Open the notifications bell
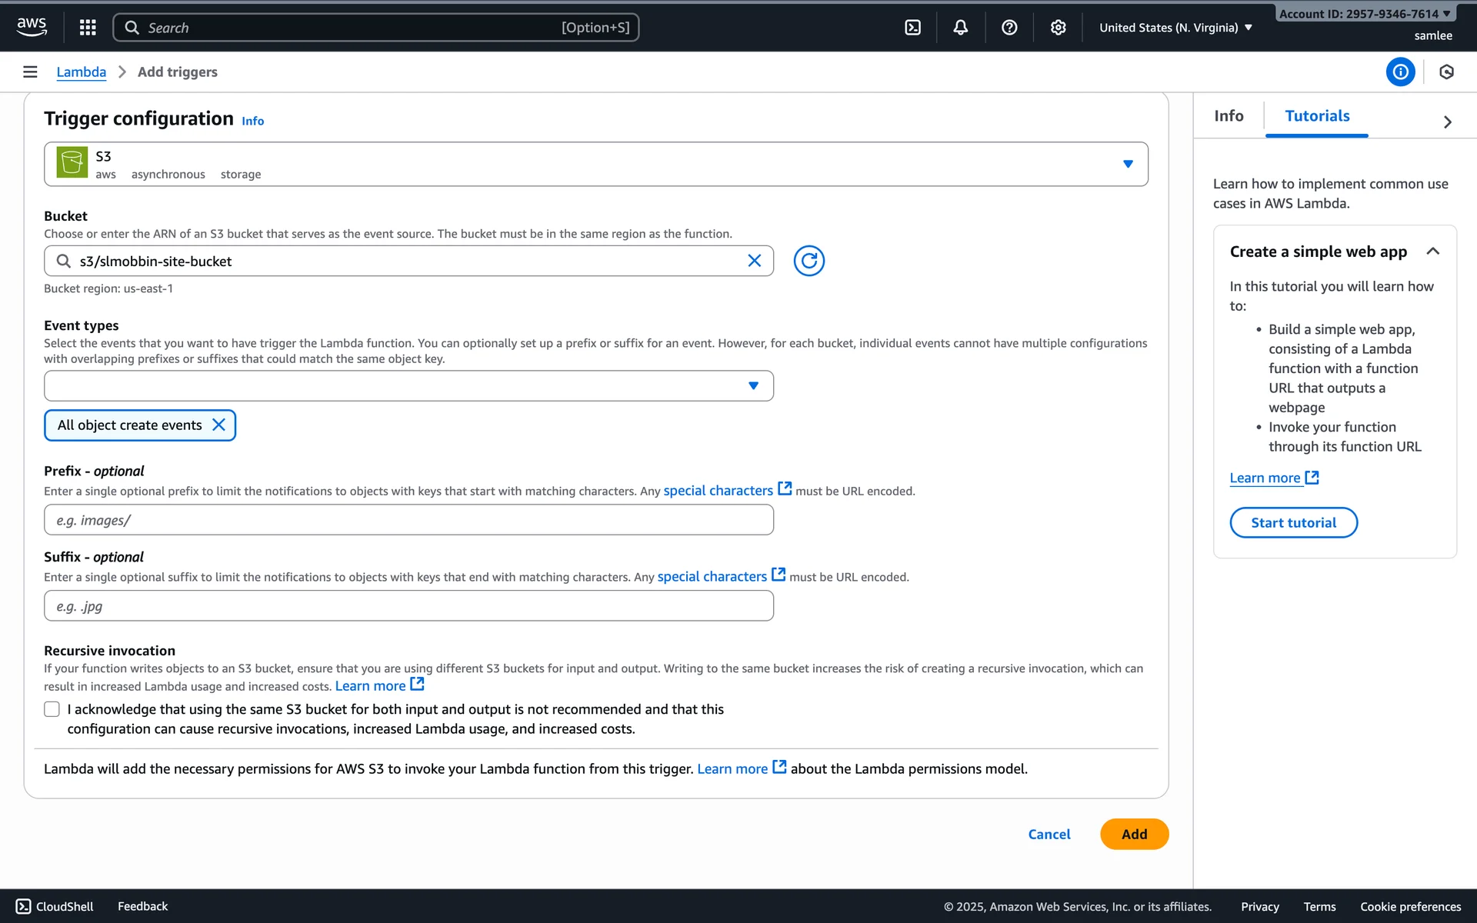The image size is (1477, 923). click(x=961, y=28)
